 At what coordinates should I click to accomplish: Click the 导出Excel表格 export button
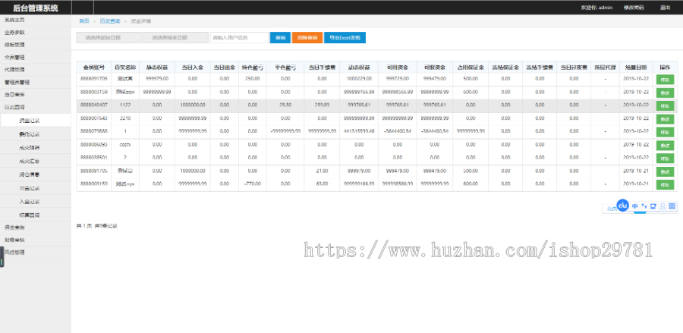345,37
